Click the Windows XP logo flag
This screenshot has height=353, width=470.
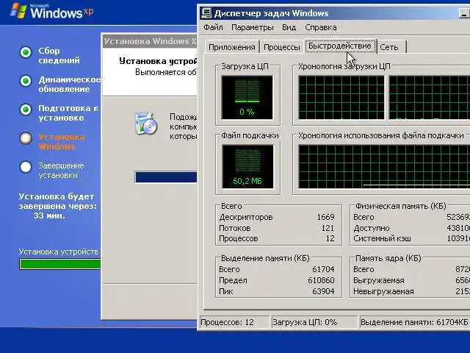[18, 11]
